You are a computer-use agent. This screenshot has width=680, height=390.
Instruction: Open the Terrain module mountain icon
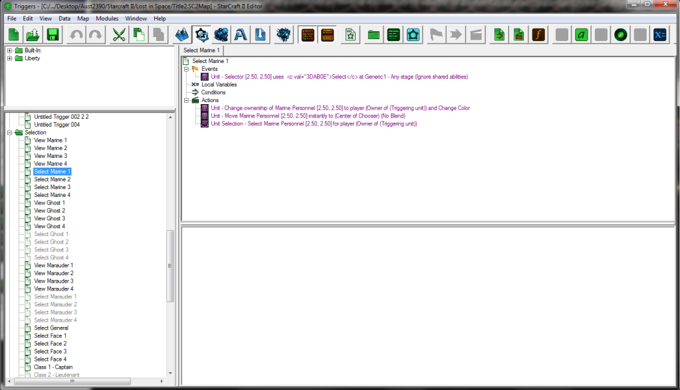tap(182, 34)
